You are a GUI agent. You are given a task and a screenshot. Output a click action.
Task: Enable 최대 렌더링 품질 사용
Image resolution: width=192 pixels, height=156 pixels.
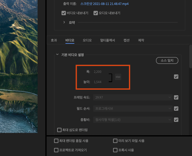(56, 141)
